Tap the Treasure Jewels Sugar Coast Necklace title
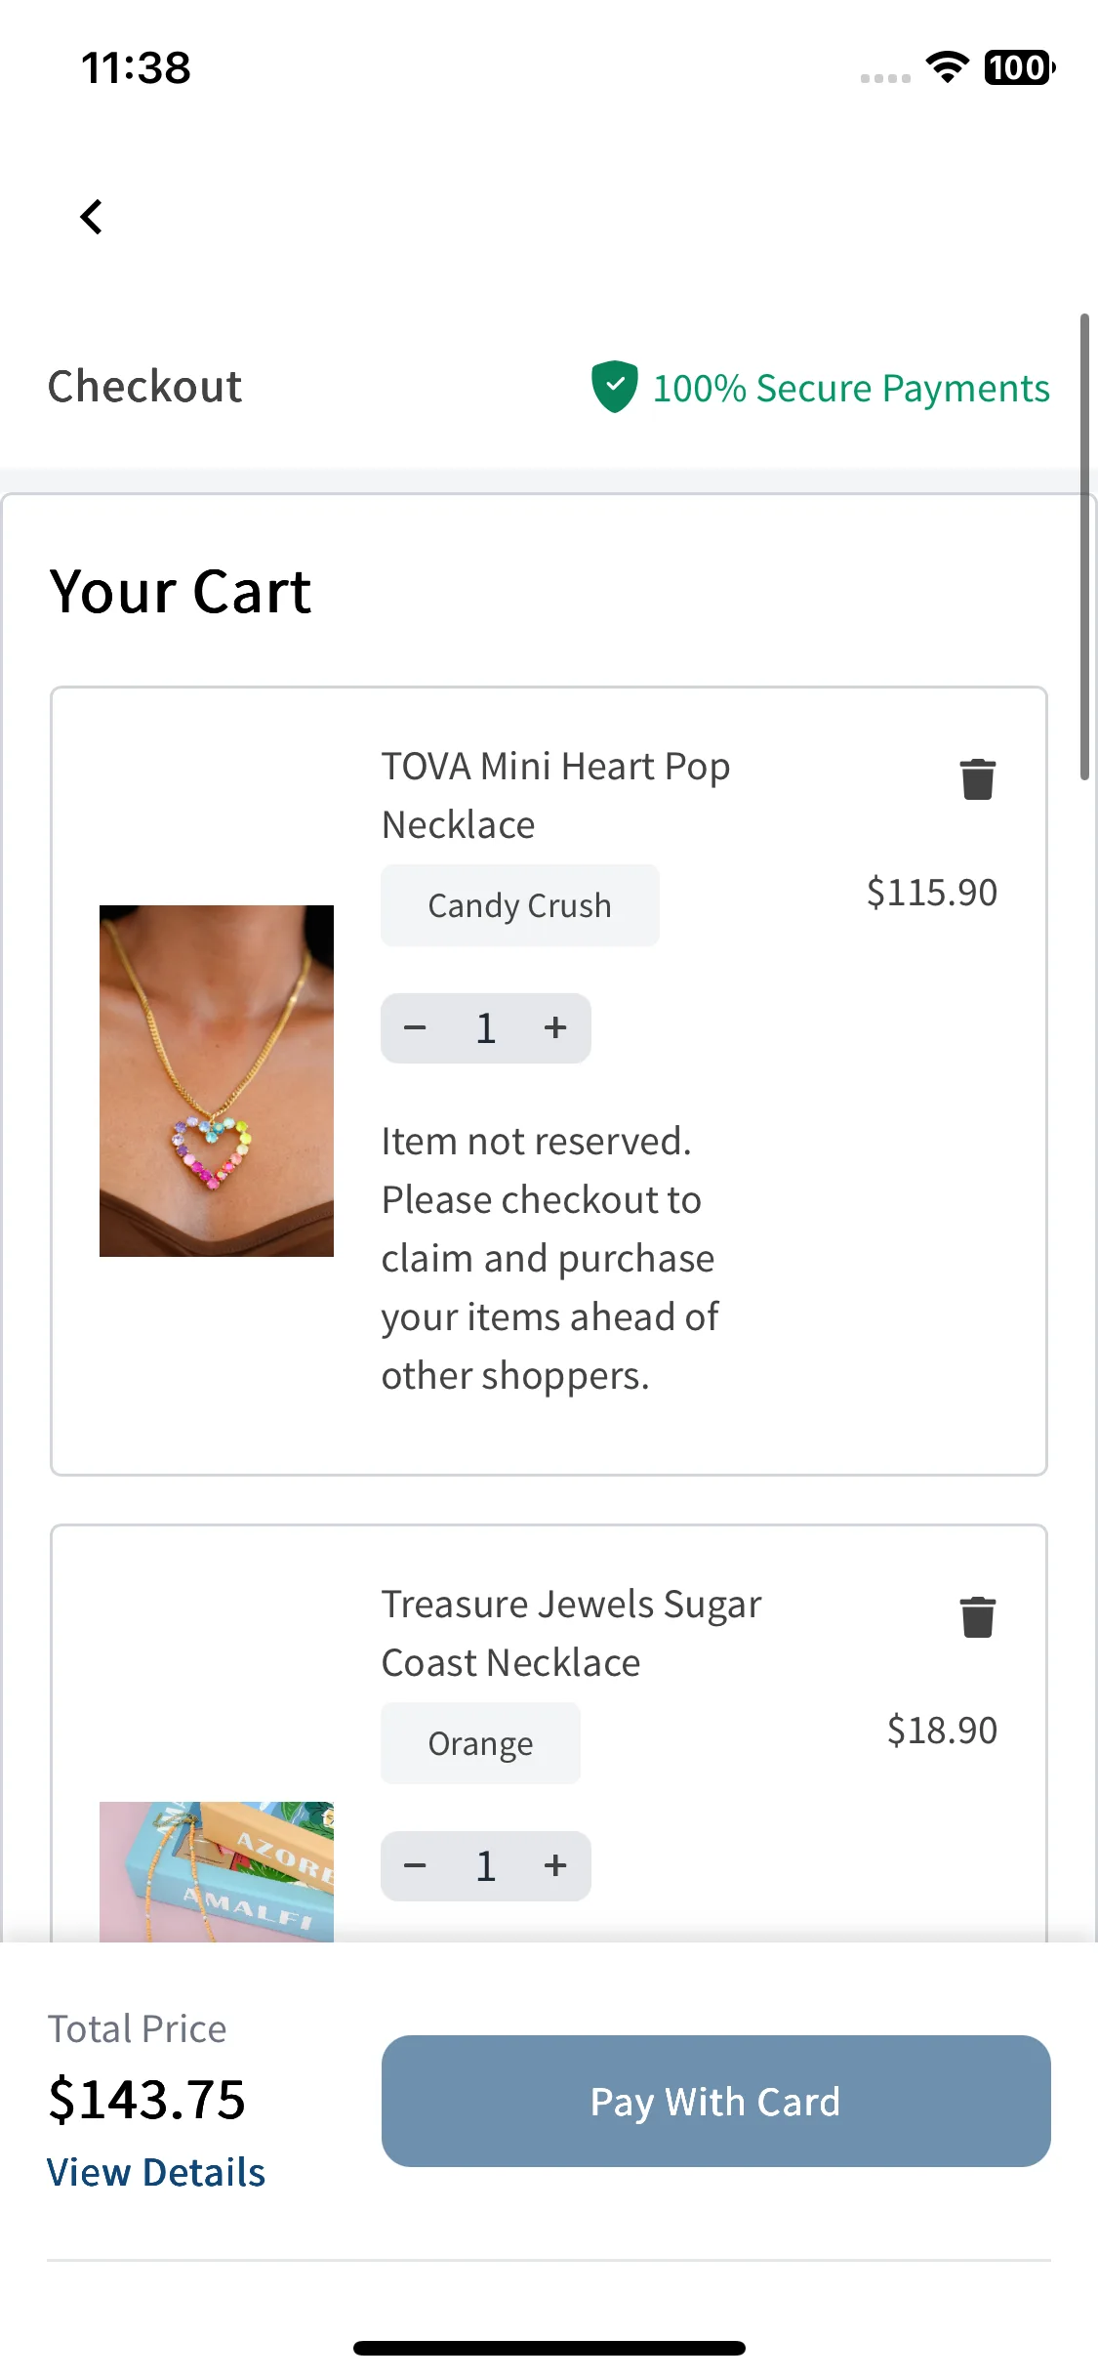 coord(571,1634)
